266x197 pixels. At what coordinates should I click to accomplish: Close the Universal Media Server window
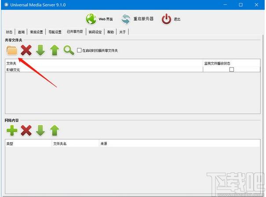click(256, 5)
